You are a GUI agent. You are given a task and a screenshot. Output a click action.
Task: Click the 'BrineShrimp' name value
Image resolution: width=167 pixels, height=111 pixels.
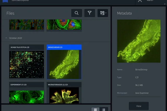pyautogui.click(x=141, y=70)
